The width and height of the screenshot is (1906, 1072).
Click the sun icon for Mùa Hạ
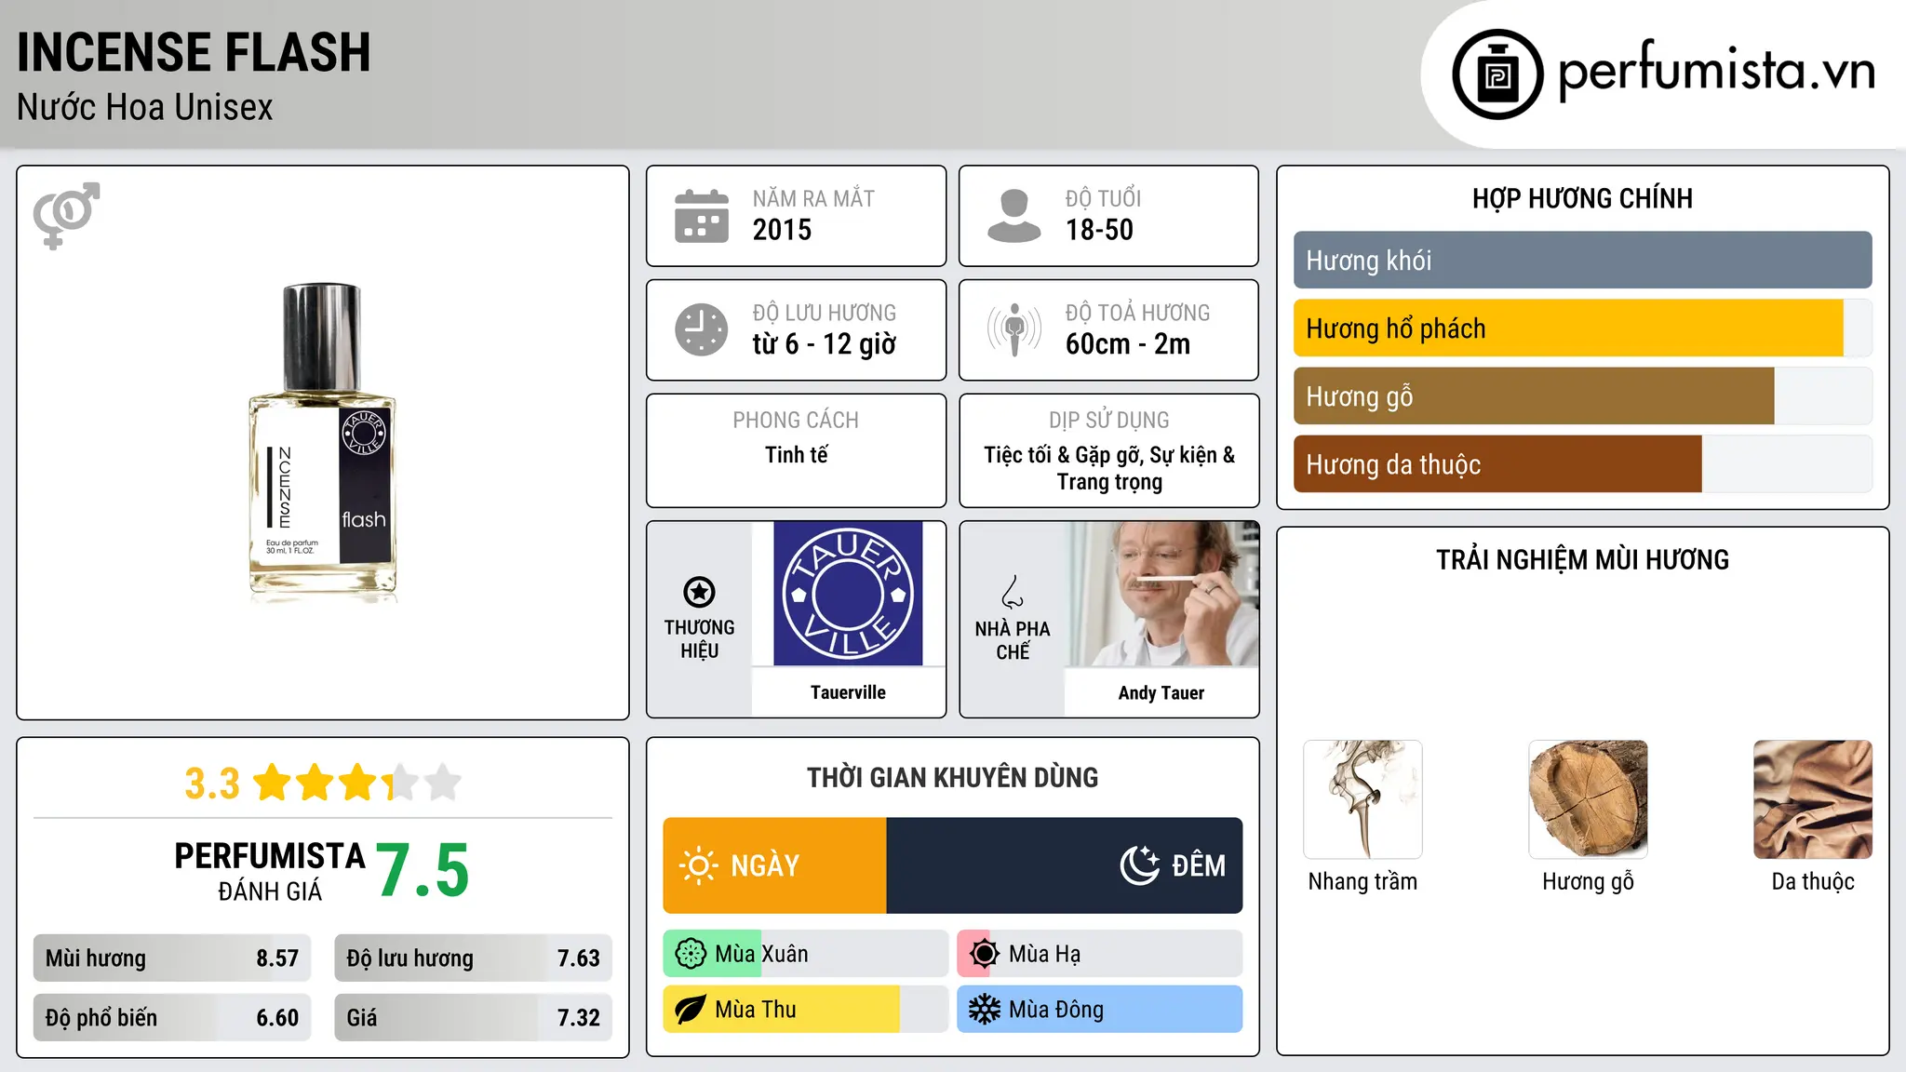pos(985,954)
